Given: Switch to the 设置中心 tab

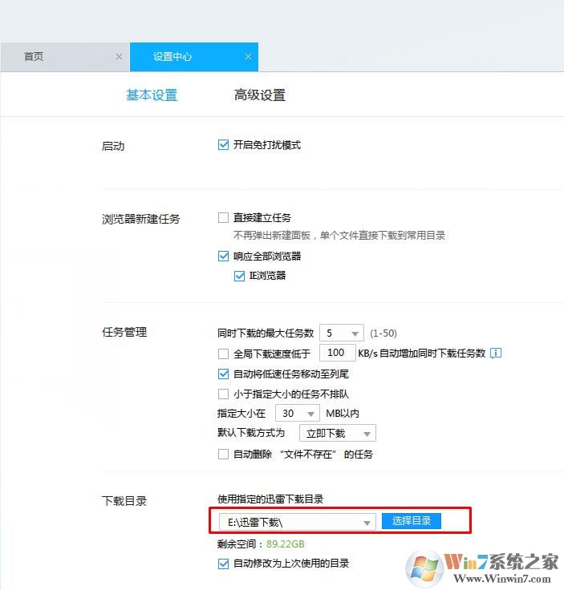Looking at the screenshot, I should coord(194,57).
